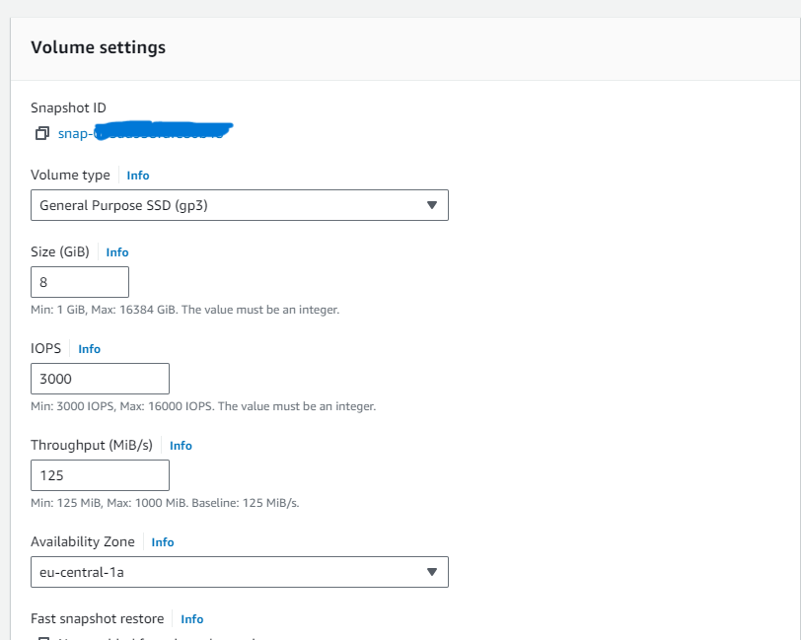Click the Size (GiB) label text
This screenshot has height=640, width=801.
[60, 251]
